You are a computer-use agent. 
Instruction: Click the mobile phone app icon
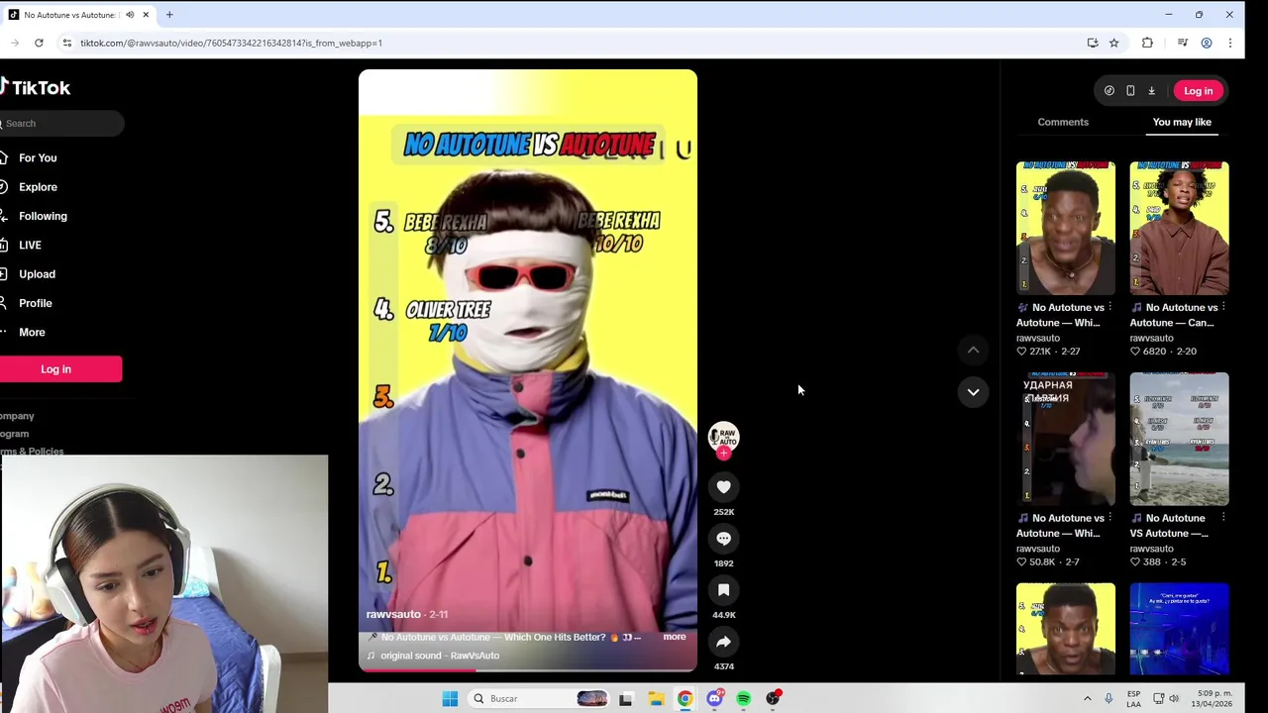(x=1130, y=91)
